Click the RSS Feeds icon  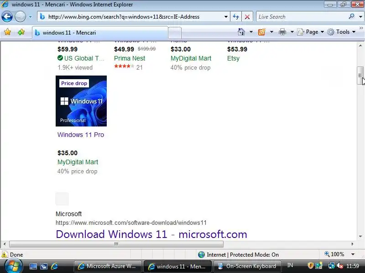pyautogui.click(x=261, y=31)
